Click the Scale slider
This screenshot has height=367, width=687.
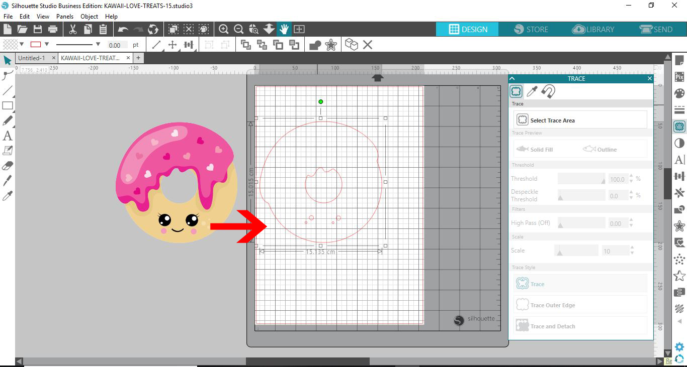point(576,251)
